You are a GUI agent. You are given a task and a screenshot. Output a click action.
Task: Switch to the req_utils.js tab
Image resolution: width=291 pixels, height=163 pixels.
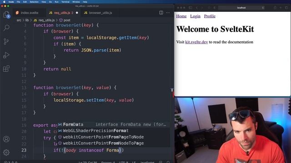tap(64, 13)
